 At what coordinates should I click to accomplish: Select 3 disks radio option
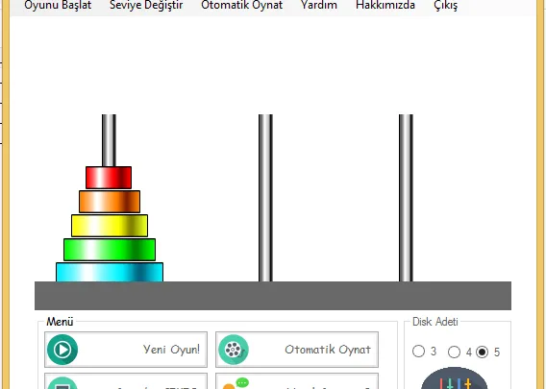(x=418, y=352)
